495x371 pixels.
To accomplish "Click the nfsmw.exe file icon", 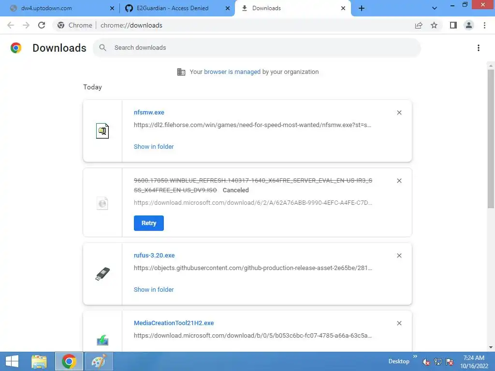I will click(x=102, y=130).
